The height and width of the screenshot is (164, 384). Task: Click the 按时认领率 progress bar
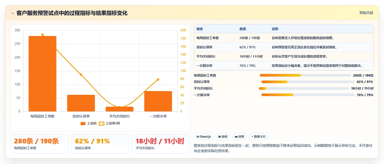click(x=308, y=82)
